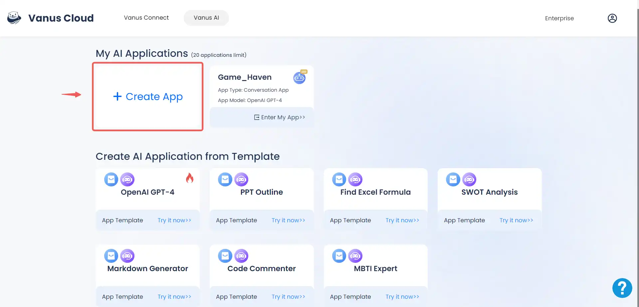Click the flame hot icon on OpenAI GPT-4
639x307 pixels.
coord(190,178)
